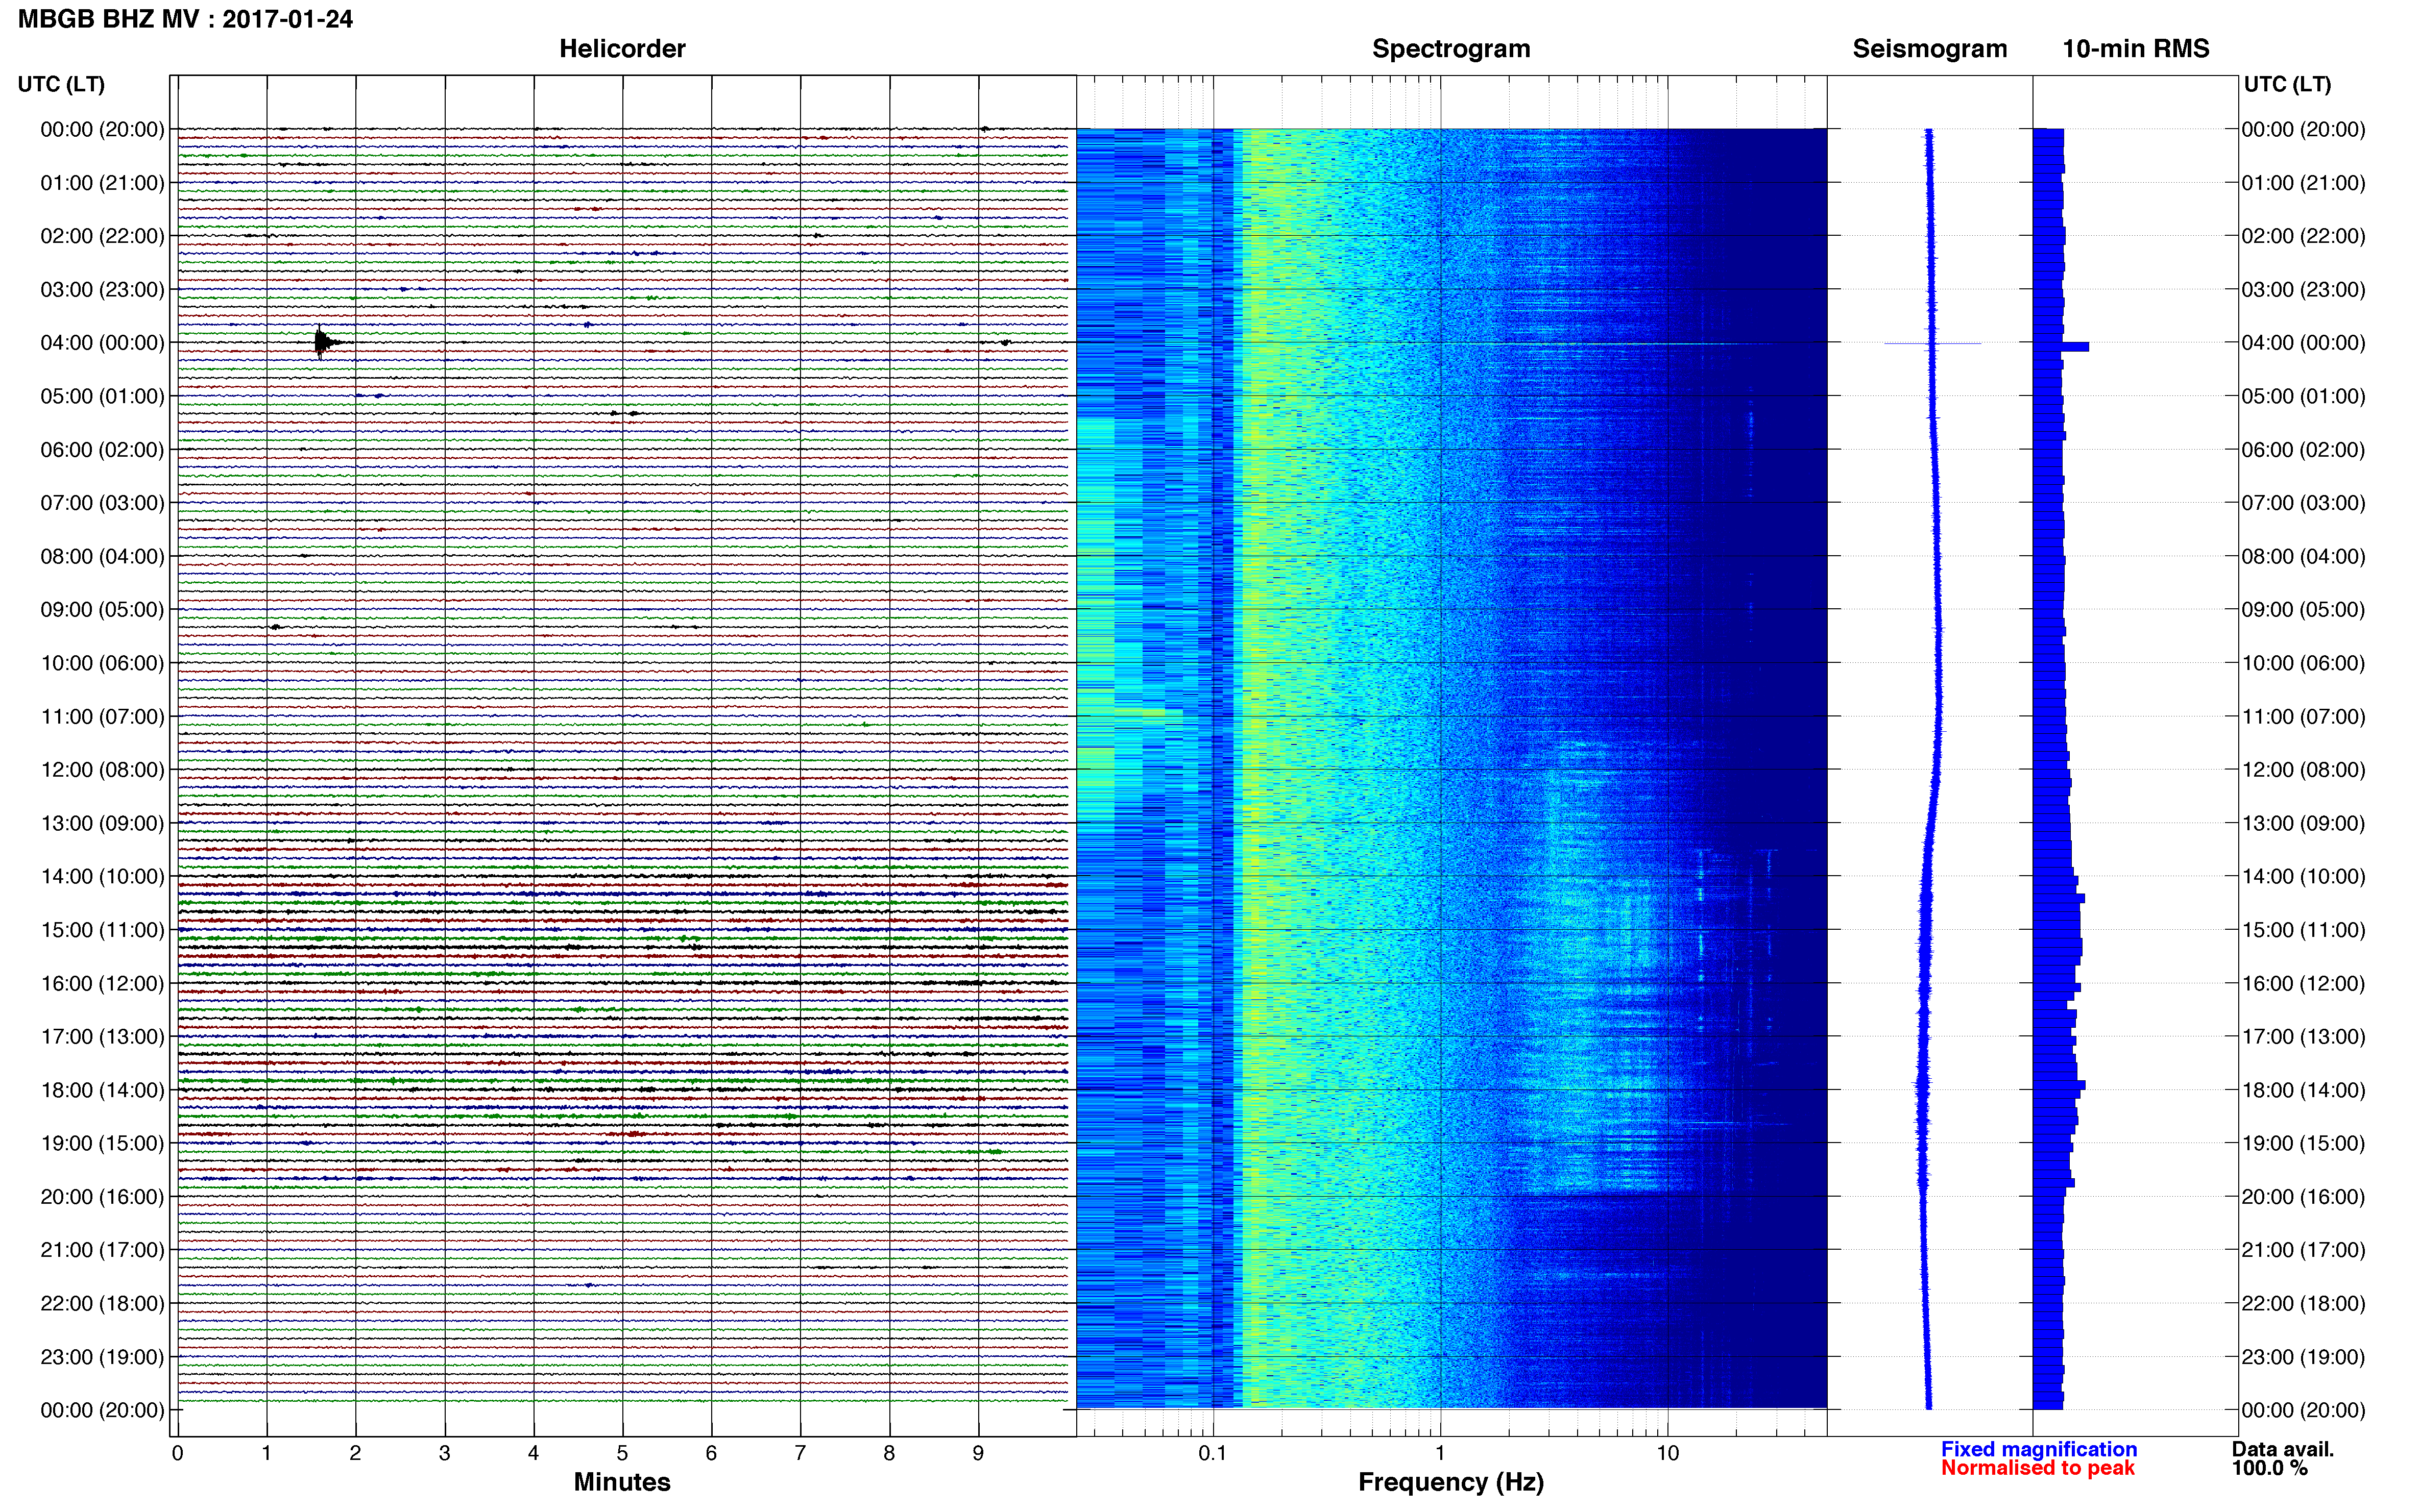This screenshot has height=1512, width=2420.
Task: Click 22:00 (18:00) label beside Helicorder
Action: (x=102, y=1304)
